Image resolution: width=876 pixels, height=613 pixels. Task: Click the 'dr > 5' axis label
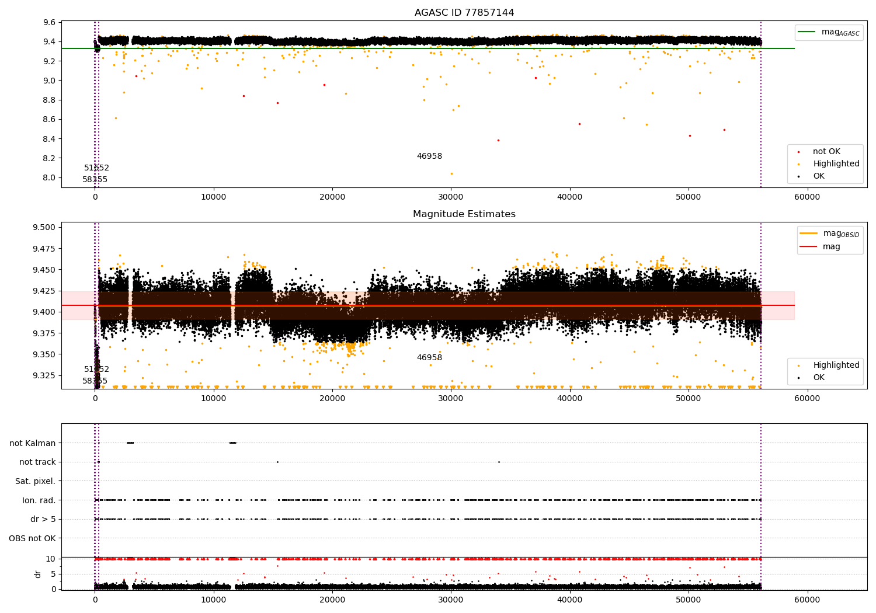coord(43,519)
